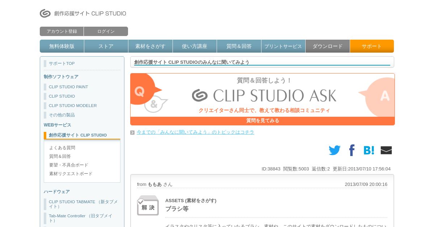This screenshot has height=227, width=434.
Task: Share this page by email envelope icon
Action: [386, 150]
